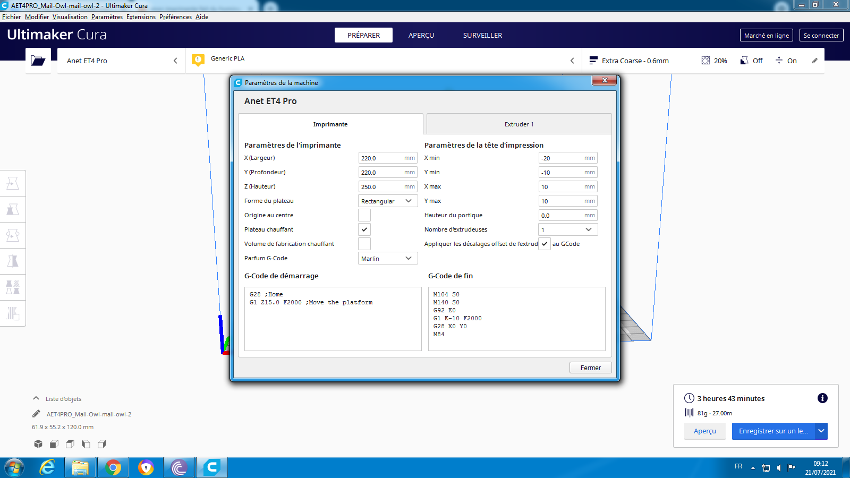Viewport: 850px width, 478px height.
Task: Open the Aide menu
Action: [202, 17]
